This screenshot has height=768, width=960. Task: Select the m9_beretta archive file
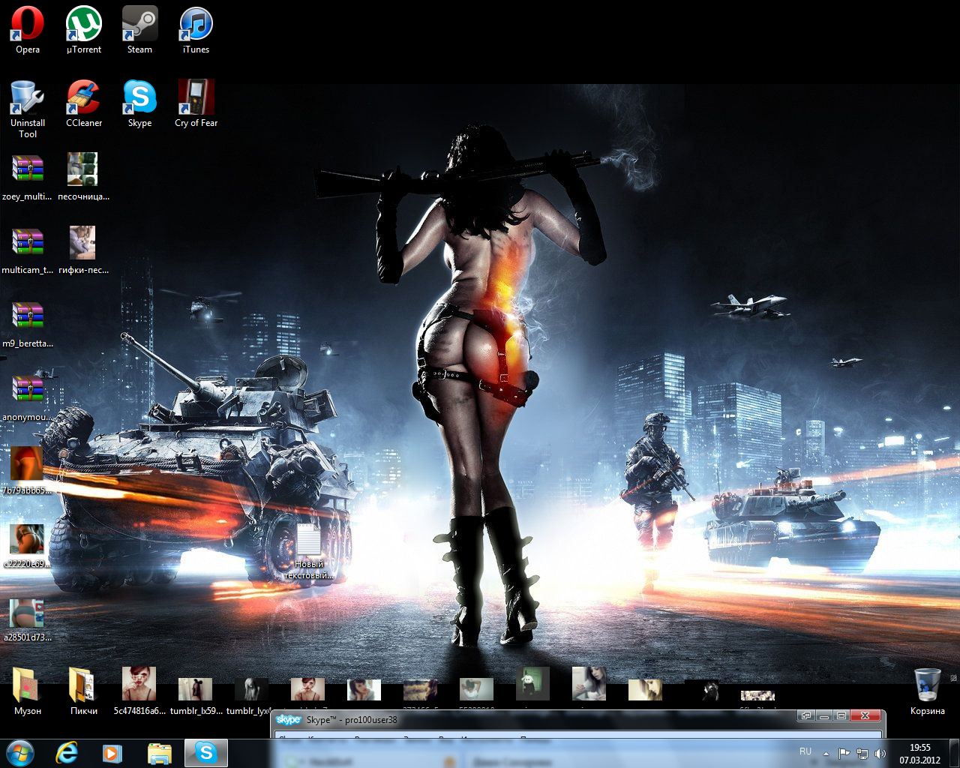[x=28, y=317]
